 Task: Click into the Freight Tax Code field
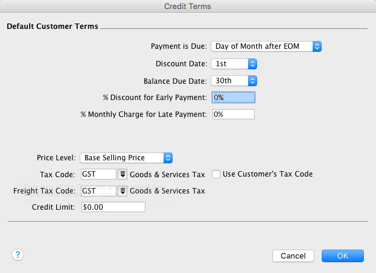click(x=98, y=191)
